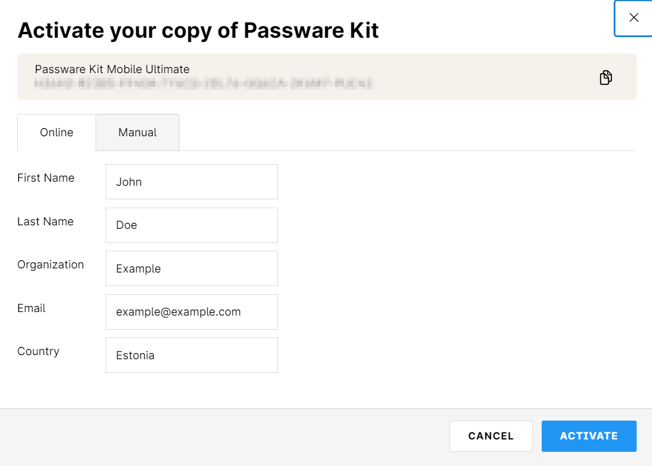Viewport: 652px width, 466px height.
Task: Edit the Organization field containing Example
Action: pyautogui.click(x=192, y=268)
